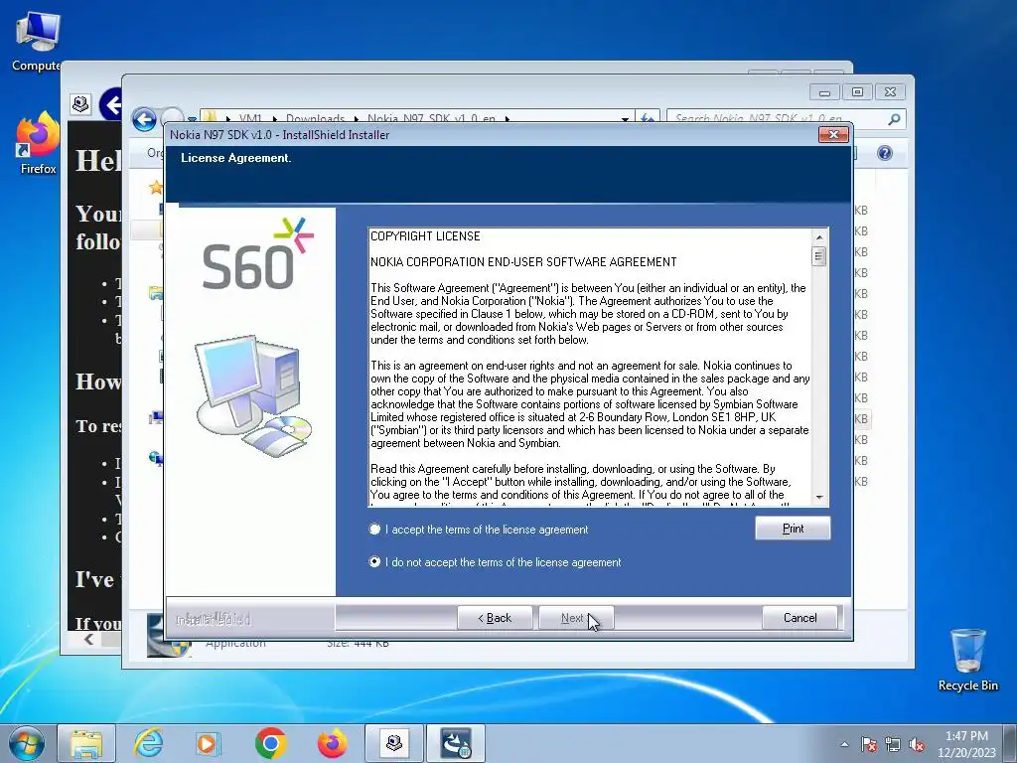Cancel the Nokia N97 SDK installation
Viewport: 1017px width, 763px height.
click(x=799, y=618)
